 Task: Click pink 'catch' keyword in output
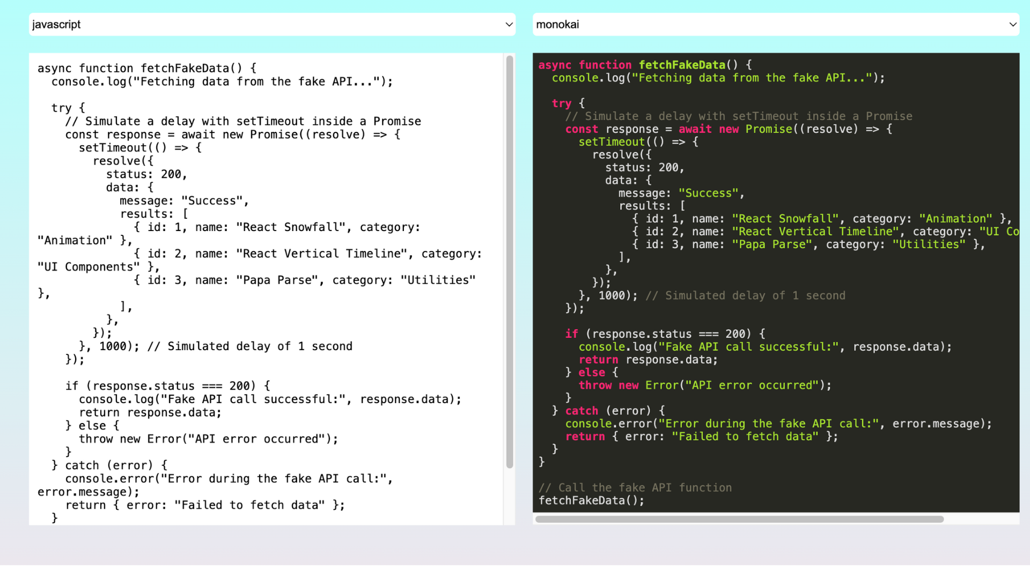point(582,411)
